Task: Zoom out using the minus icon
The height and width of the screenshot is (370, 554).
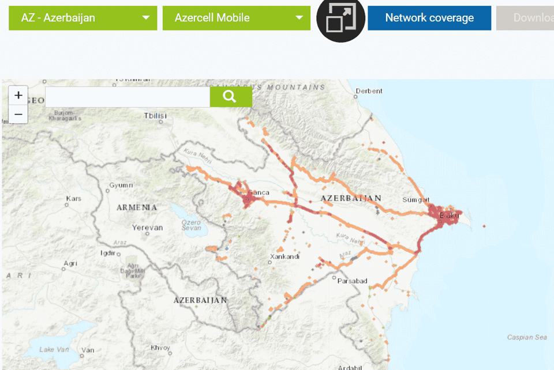Action: (x=18, y=114)
